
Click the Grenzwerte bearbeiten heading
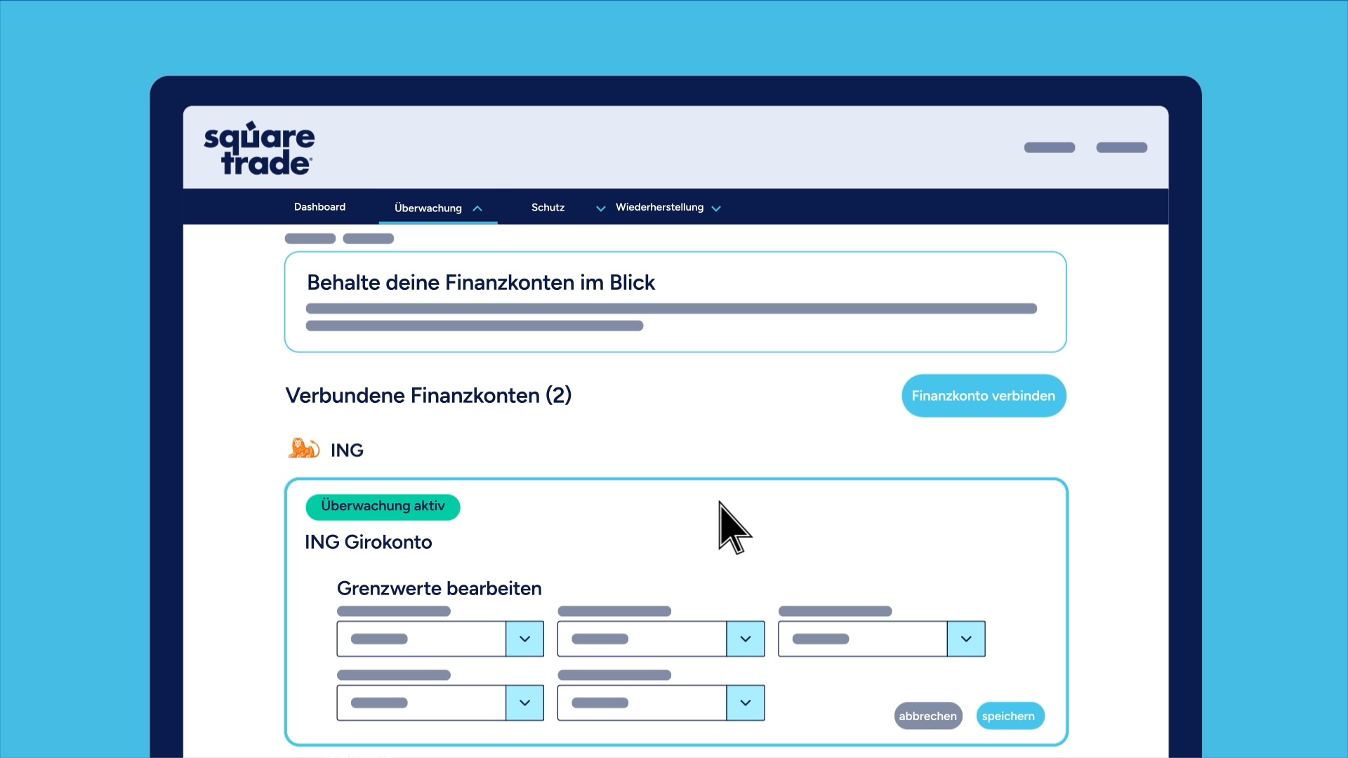point(439,588)
